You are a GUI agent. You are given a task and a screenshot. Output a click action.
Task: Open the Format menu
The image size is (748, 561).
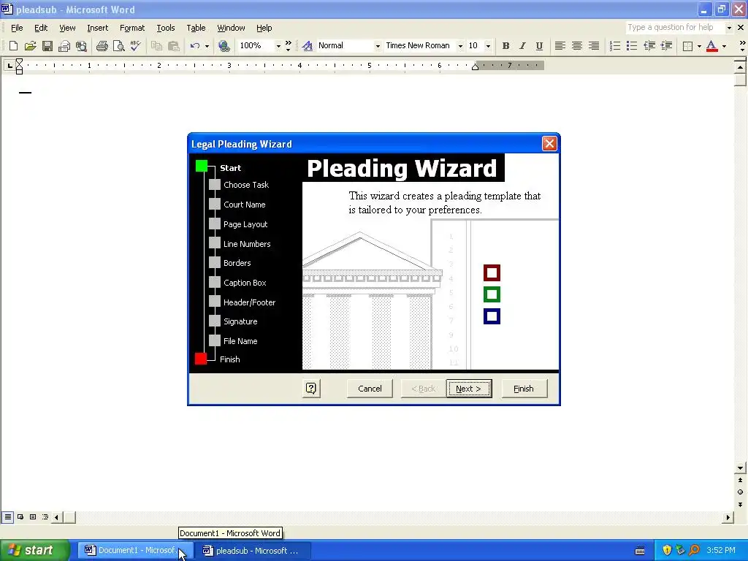132,28
